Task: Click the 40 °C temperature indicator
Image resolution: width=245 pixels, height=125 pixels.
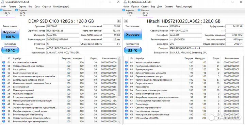Action: 10,50
